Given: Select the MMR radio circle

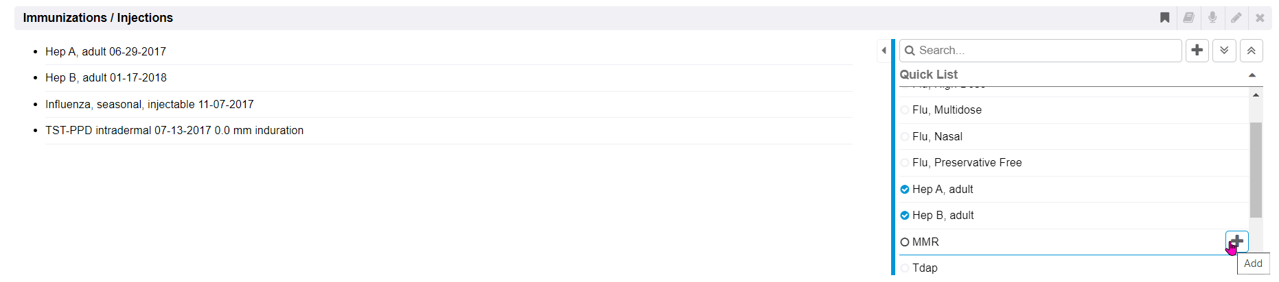Looking at the screenshot, I should pos(905,242).
